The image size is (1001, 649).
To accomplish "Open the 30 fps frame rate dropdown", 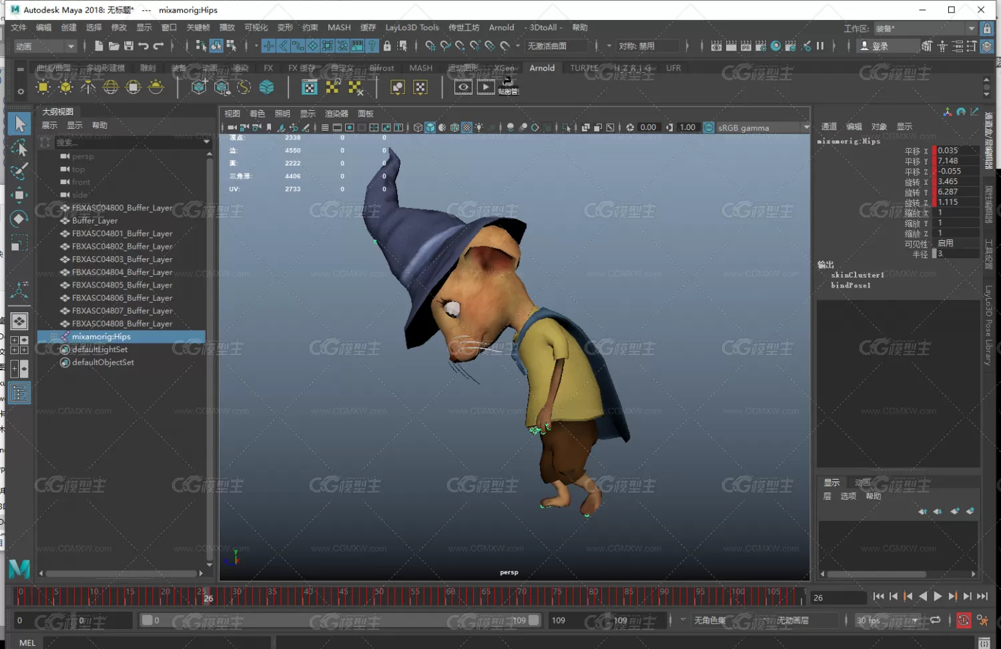I will tap(888, 620).
